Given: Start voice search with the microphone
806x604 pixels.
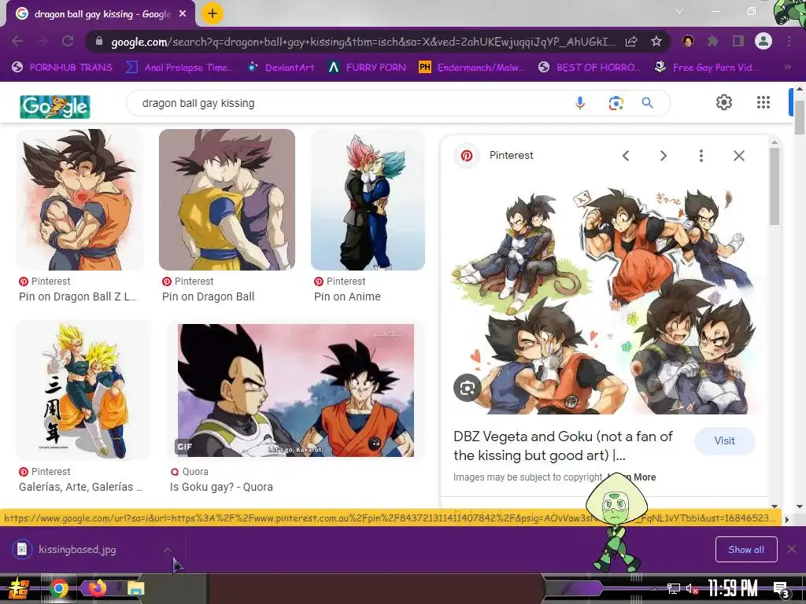Looking at the screenshot, I should point(580,103).
